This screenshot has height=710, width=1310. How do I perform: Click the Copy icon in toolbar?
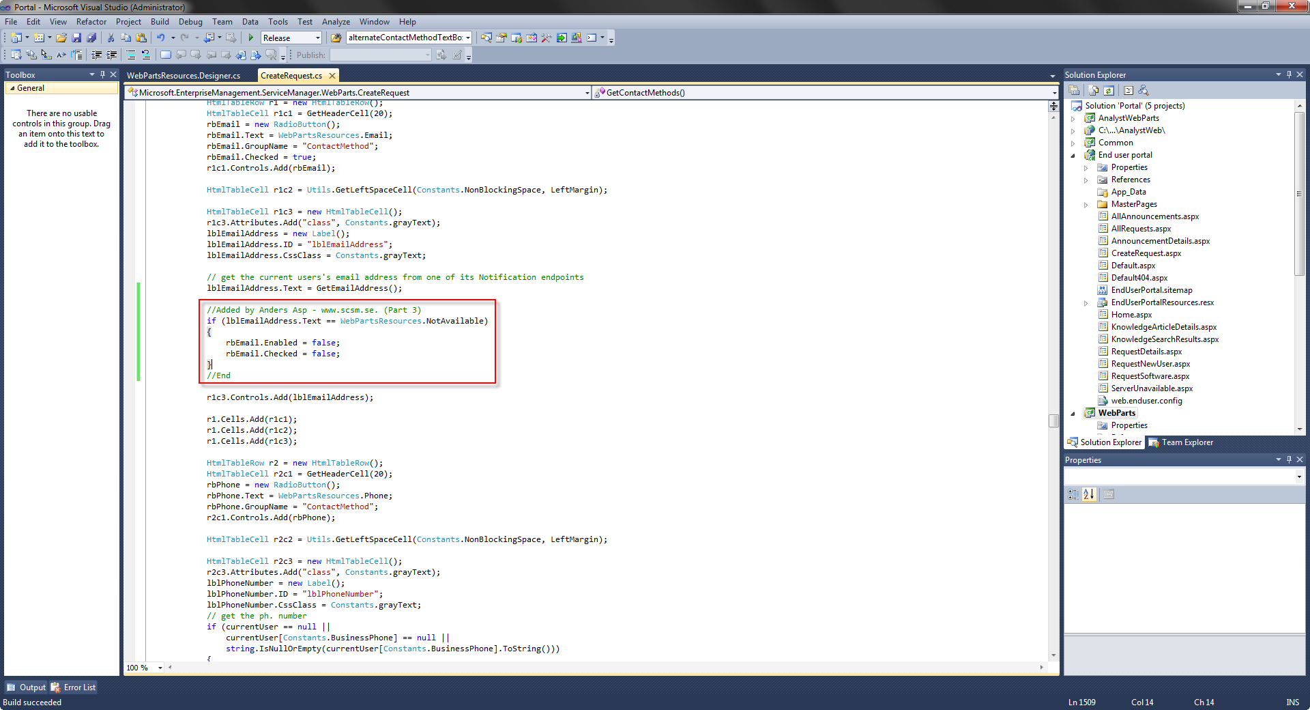click(126, 38)
